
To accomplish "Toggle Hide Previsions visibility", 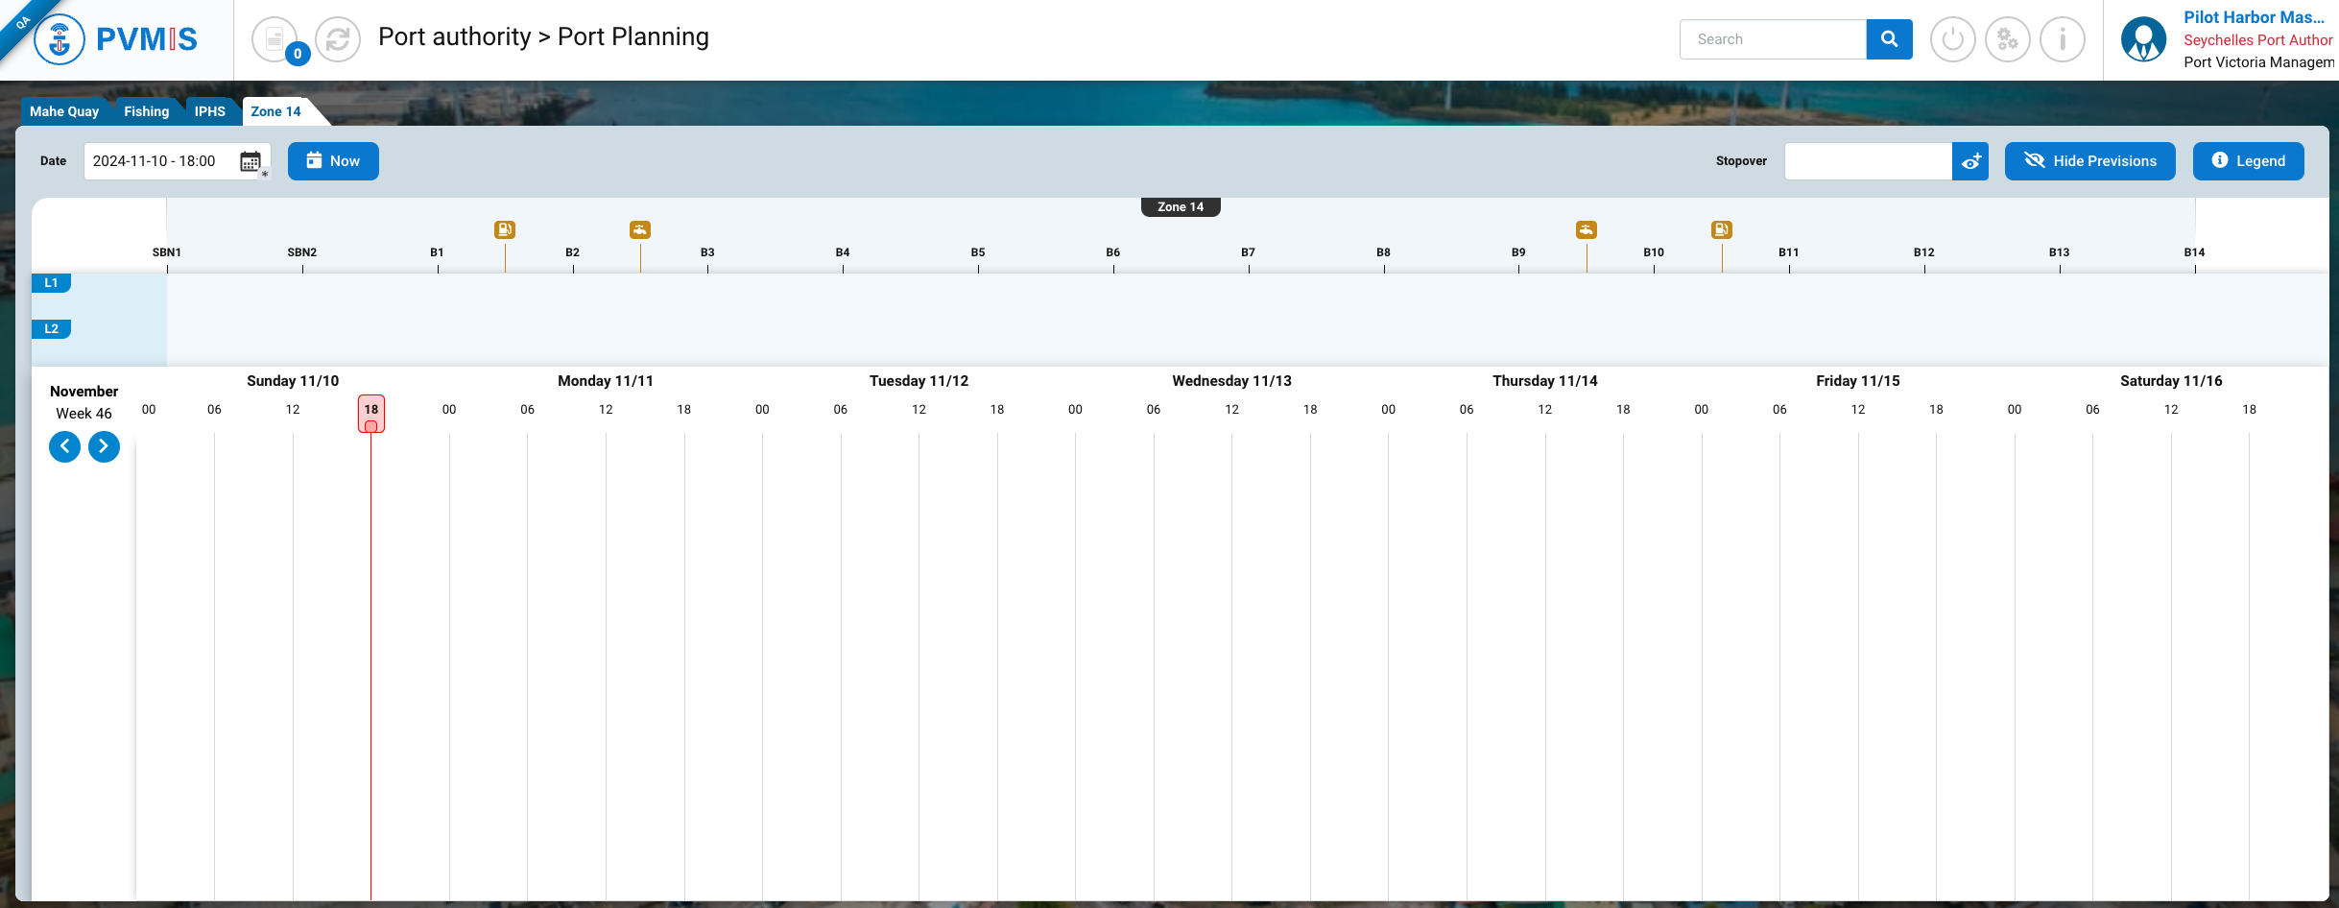I will (2089, 161).
